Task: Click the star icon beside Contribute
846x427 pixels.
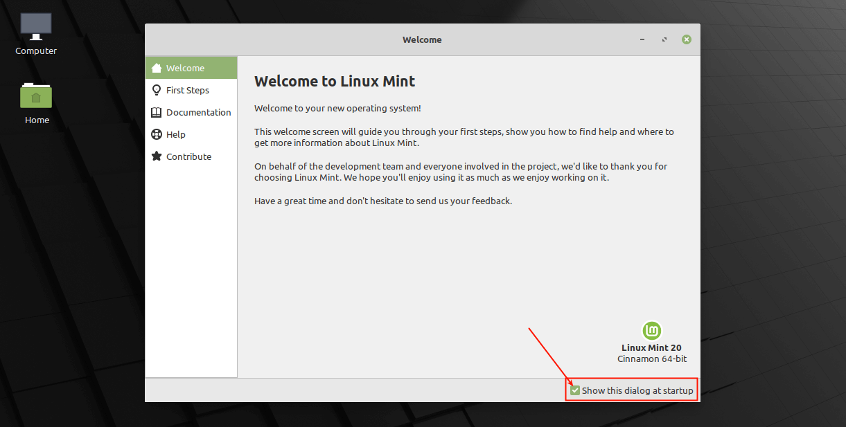Action: pyautogui.click(x=157, y=156)
